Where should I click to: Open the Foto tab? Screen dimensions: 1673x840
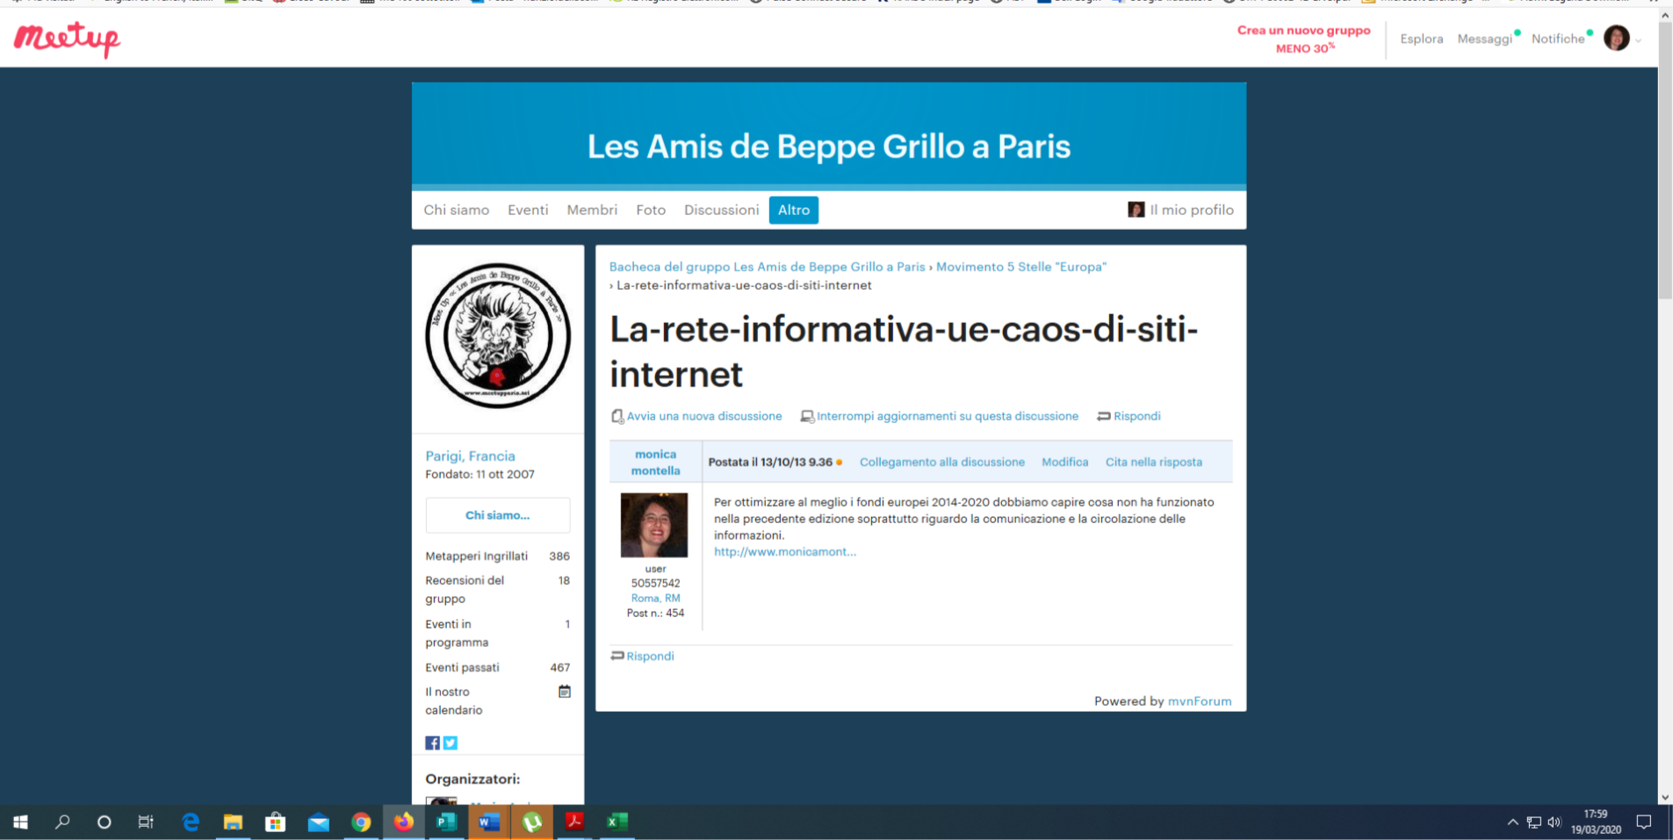651,210
